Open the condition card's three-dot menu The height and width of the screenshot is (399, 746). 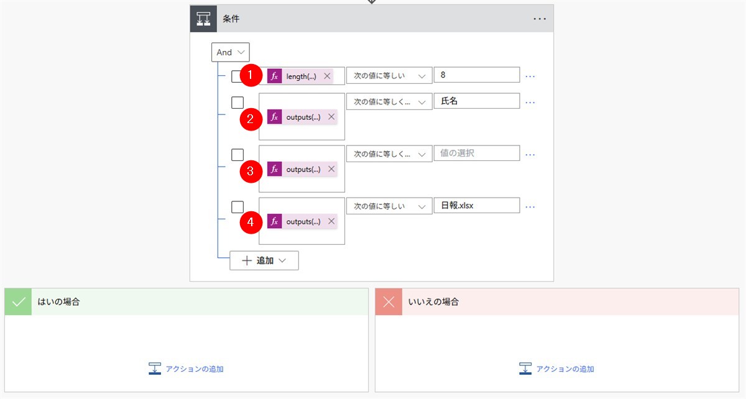coord(540,19)
